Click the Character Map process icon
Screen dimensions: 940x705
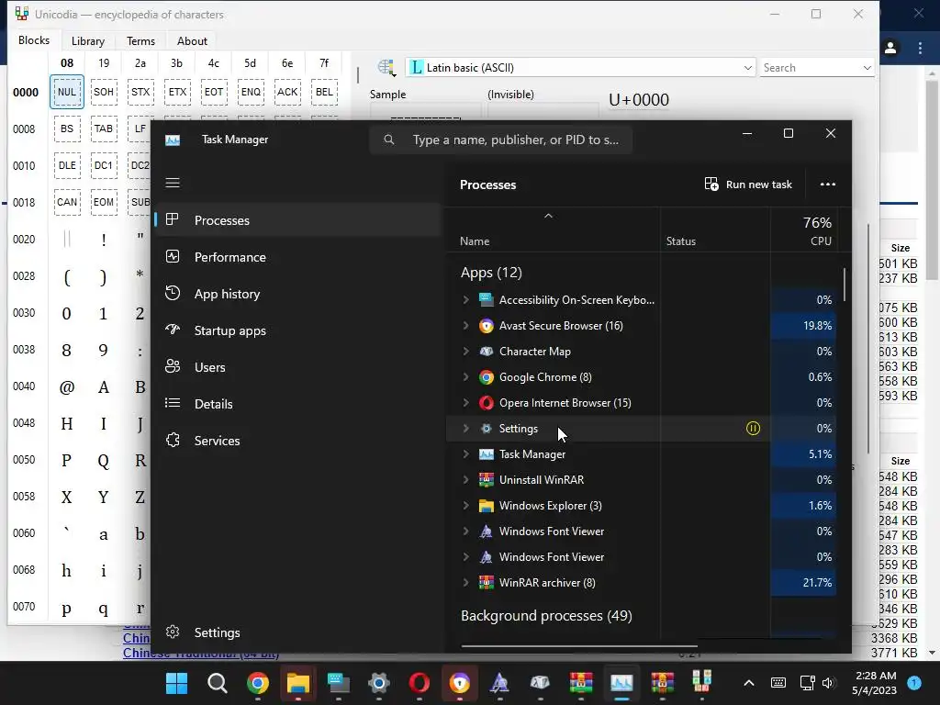[x=487, y=352]
